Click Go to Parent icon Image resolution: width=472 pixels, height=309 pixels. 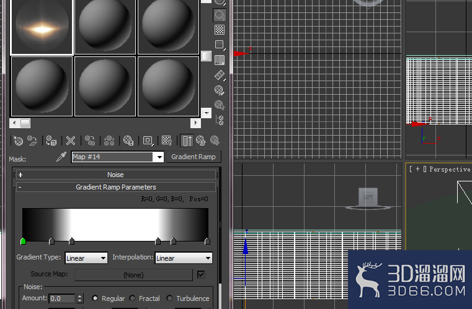pyautogui.click(x=201, y=141)
